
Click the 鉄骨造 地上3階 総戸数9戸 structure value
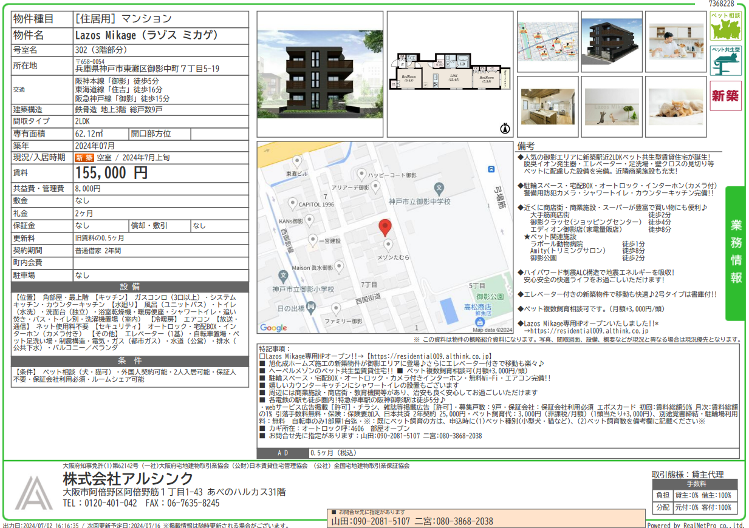point(118,109)
